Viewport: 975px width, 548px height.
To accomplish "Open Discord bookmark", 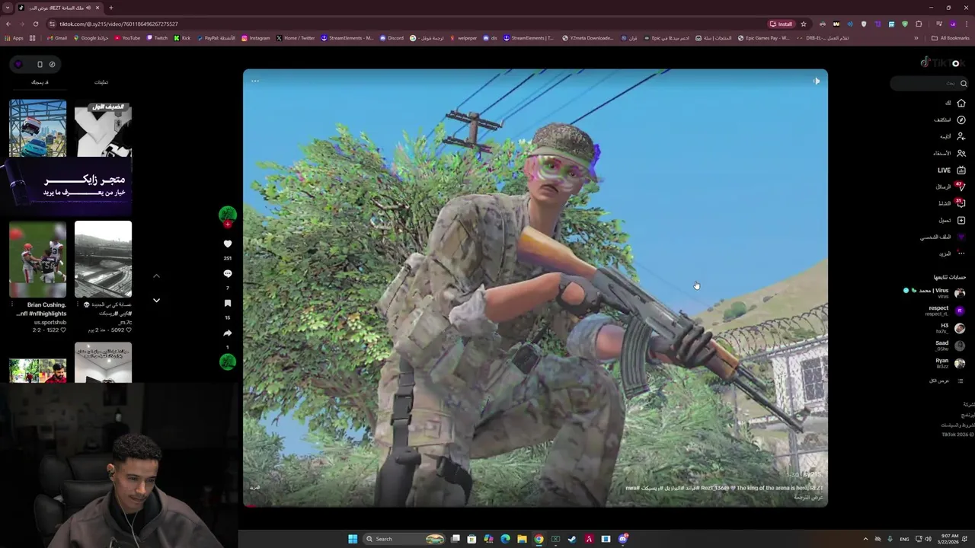I will pos(392,38).
